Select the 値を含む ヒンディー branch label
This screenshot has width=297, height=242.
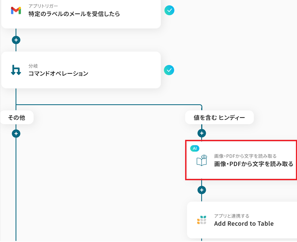point(219,117)
